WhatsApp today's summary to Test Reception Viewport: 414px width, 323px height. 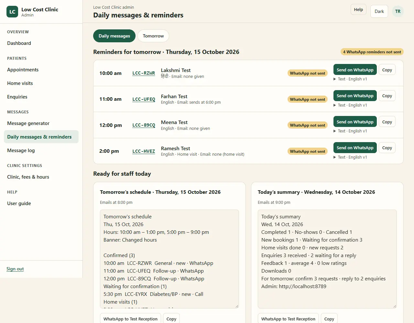288,318
